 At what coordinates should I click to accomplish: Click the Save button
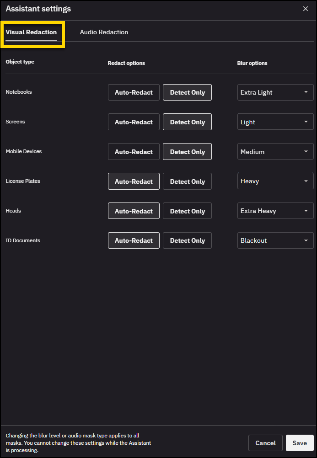[x=300, y=443]
